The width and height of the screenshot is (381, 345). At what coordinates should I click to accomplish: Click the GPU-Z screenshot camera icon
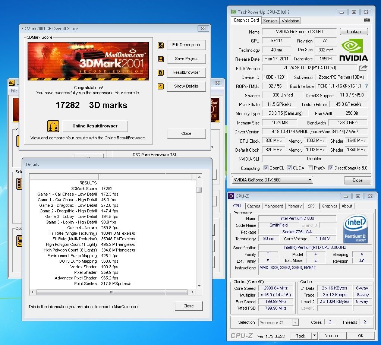(367, 20)
